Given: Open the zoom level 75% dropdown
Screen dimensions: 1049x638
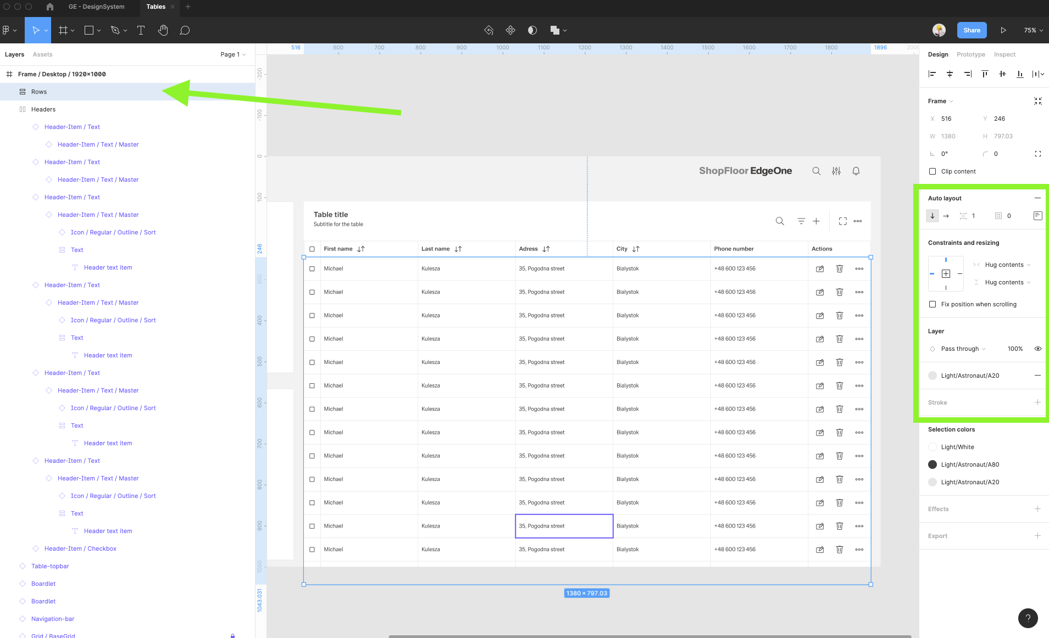Looking at the screenshot, I should [x=1033, y=30].
